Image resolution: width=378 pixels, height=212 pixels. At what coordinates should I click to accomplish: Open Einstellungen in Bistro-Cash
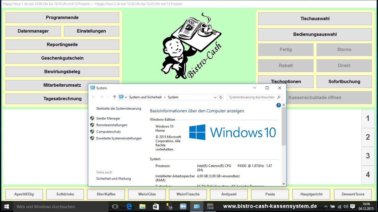[92, 31]
